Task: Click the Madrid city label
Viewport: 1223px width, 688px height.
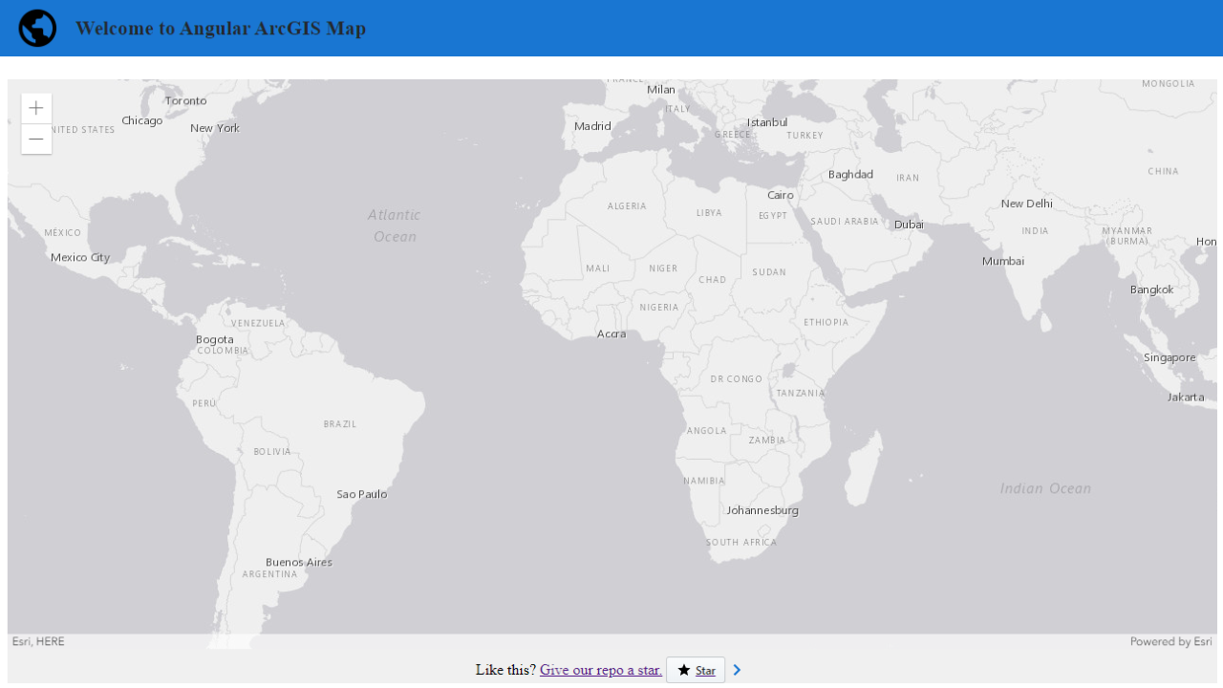Action: [592, 126]
